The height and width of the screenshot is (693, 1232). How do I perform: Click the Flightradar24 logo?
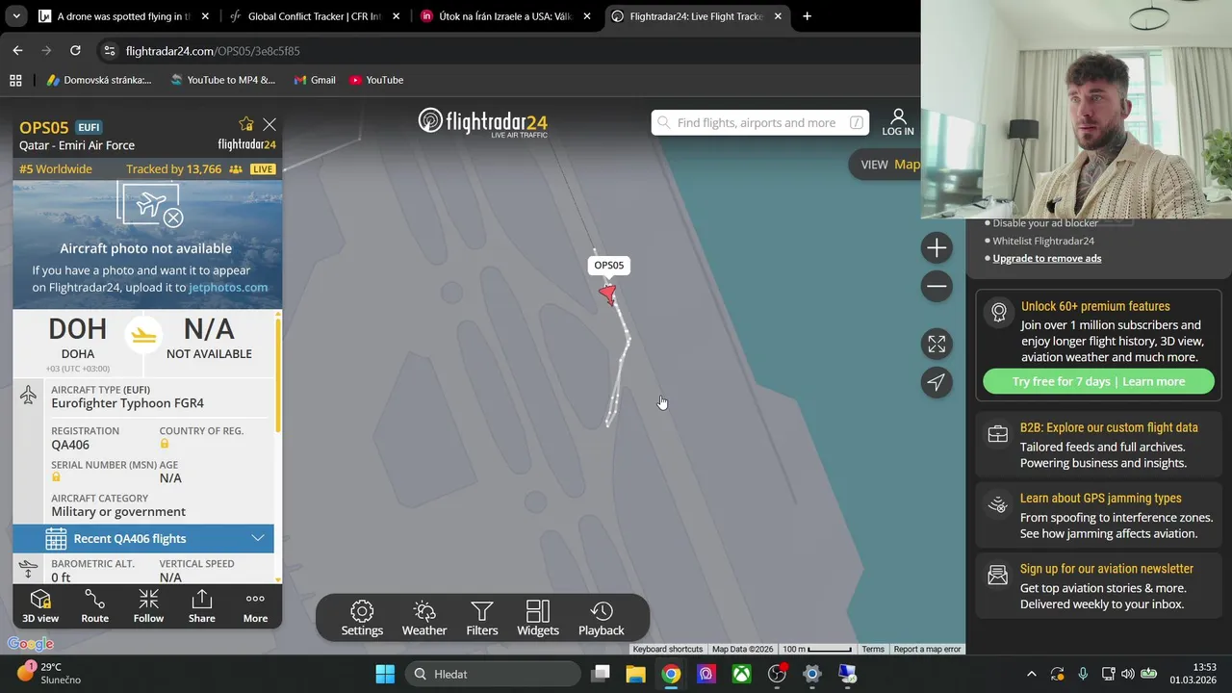point(483,122)
